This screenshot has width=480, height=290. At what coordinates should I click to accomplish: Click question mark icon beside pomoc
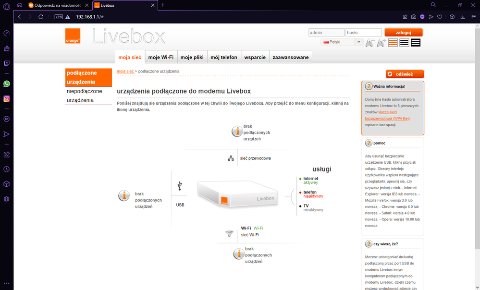tap(369, 143)
